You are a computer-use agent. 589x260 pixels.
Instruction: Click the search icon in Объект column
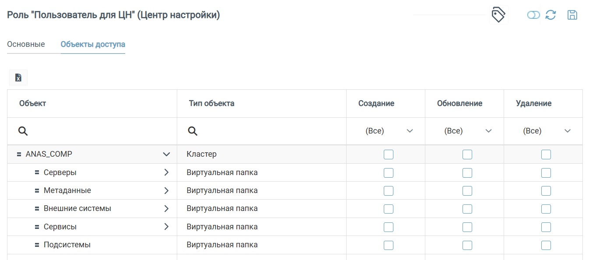[23, 131]
